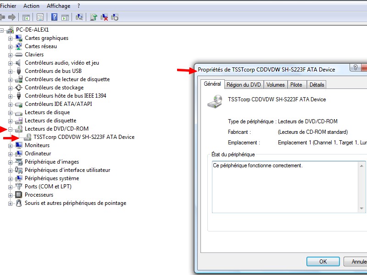Switch to the Région du DVD tab
The width and height of the screenshot is (367, 275).
(244, 85)
